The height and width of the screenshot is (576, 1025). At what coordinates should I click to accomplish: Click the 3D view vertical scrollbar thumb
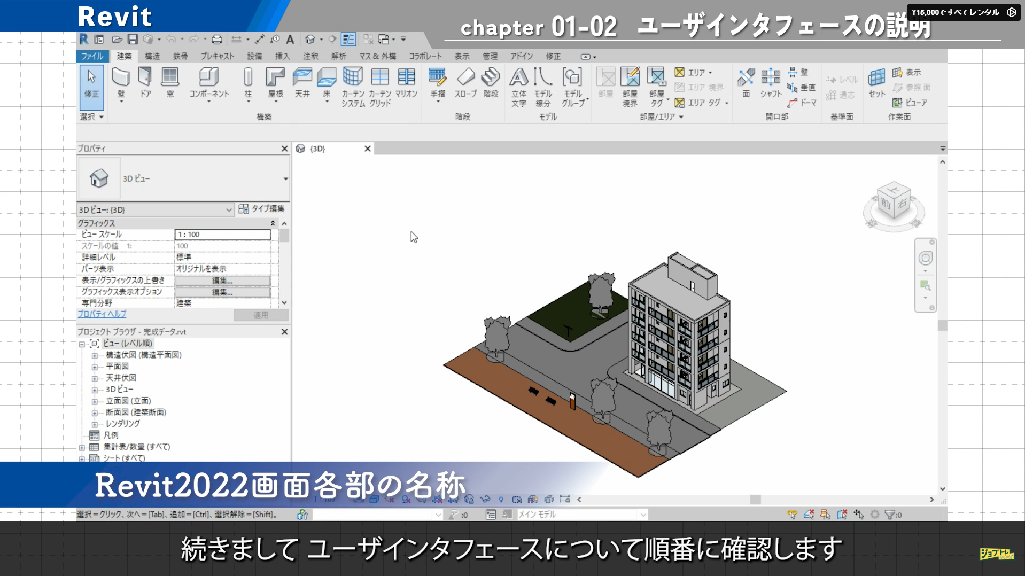(942, 325)
